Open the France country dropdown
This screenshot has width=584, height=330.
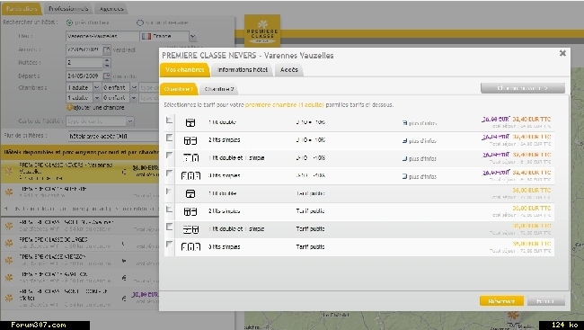(192, 37)
